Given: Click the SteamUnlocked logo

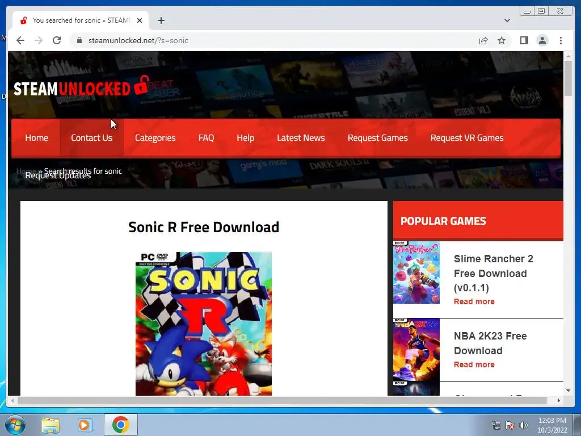Looking at the screenshot, I should [82, 87].
